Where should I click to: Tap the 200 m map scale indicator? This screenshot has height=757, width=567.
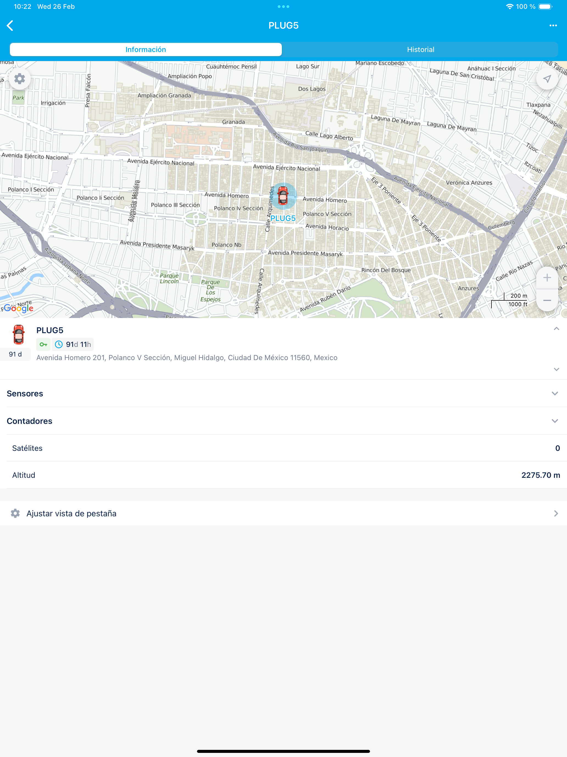pyautogui.click(x=509, y=300)
